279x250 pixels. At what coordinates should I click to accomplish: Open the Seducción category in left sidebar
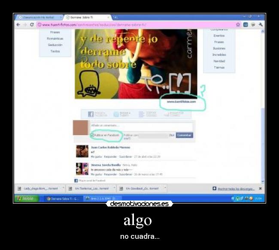point(55,45)
